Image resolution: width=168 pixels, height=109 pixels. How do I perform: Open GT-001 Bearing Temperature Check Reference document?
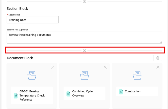(x=32, y=95)
